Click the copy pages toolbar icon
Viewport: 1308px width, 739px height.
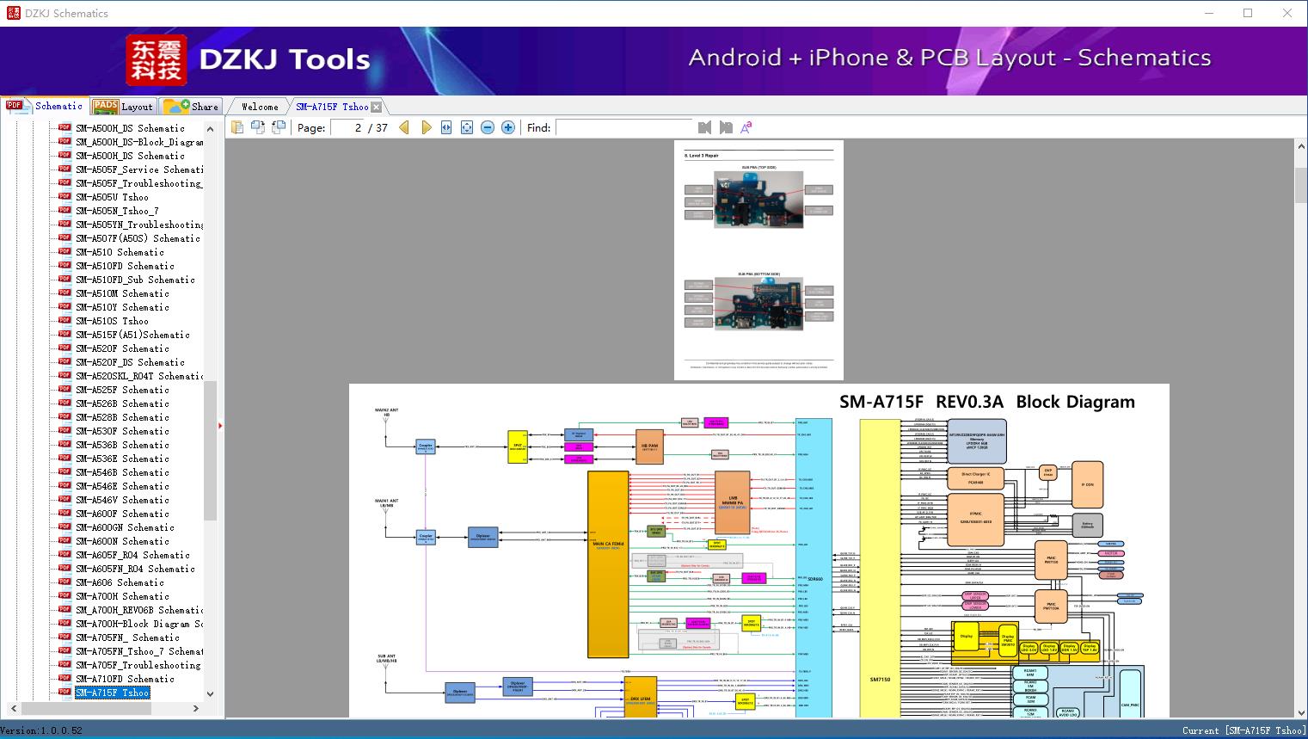point(237,127)
